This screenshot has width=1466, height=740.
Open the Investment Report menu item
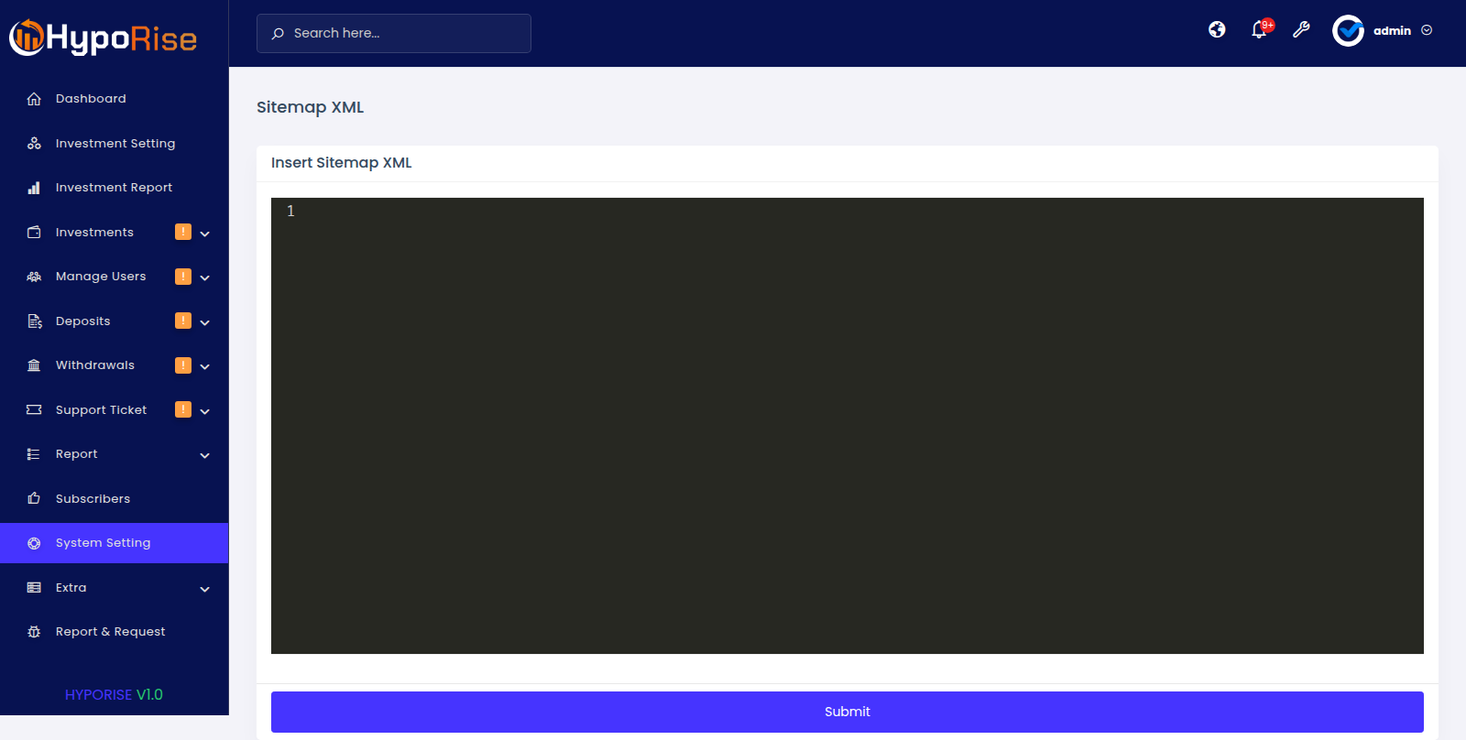115,188
